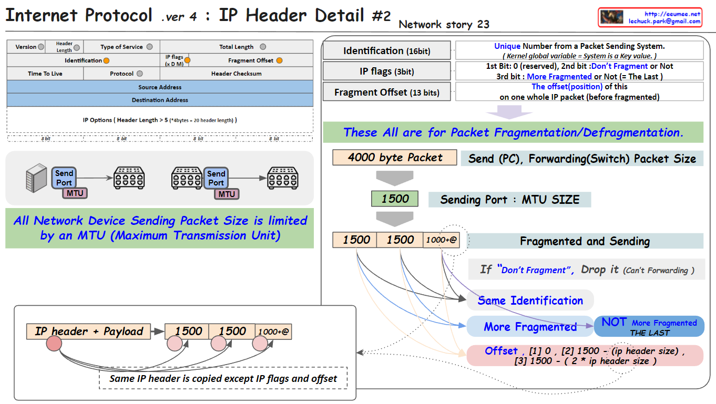Image resolution: width=716 pixels, height=404 pixels.
Task: Click the profile thumbnail beside the eeumee.net link
Action: tap(613, 17)
